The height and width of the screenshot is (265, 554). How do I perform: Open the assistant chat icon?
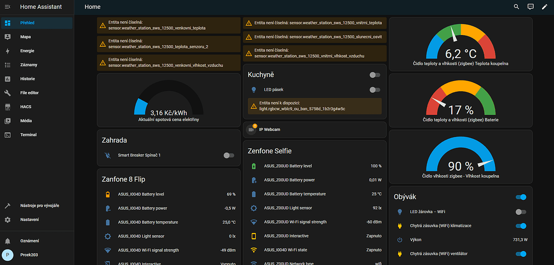click(530, 7)
